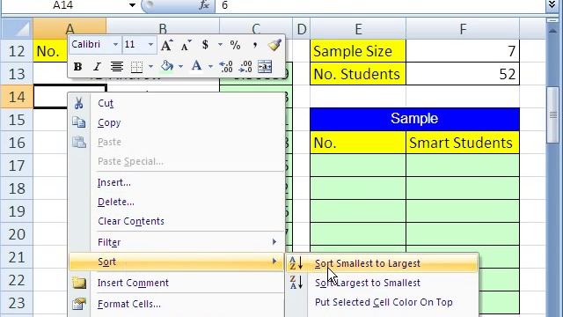This screenshot has height=317, width=563.
Task: Open the font size 11 dropdown
Action: 150,45
